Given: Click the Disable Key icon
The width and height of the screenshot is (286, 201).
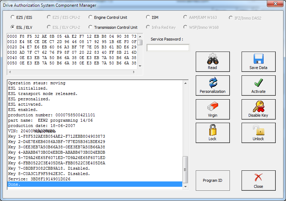Looking at the screenshot, I should click(258, 106).
